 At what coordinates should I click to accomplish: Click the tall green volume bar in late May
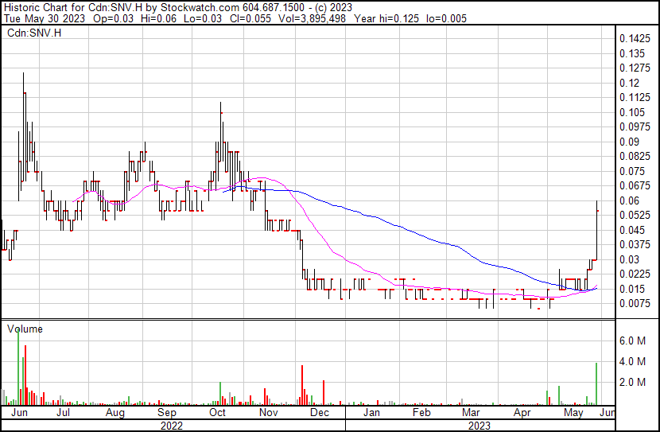(x=596, y=383)
